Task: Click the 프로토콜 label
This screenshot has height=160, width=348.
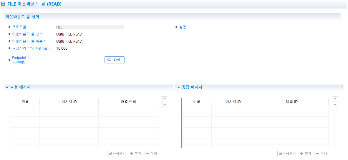Action: [19, 27]
